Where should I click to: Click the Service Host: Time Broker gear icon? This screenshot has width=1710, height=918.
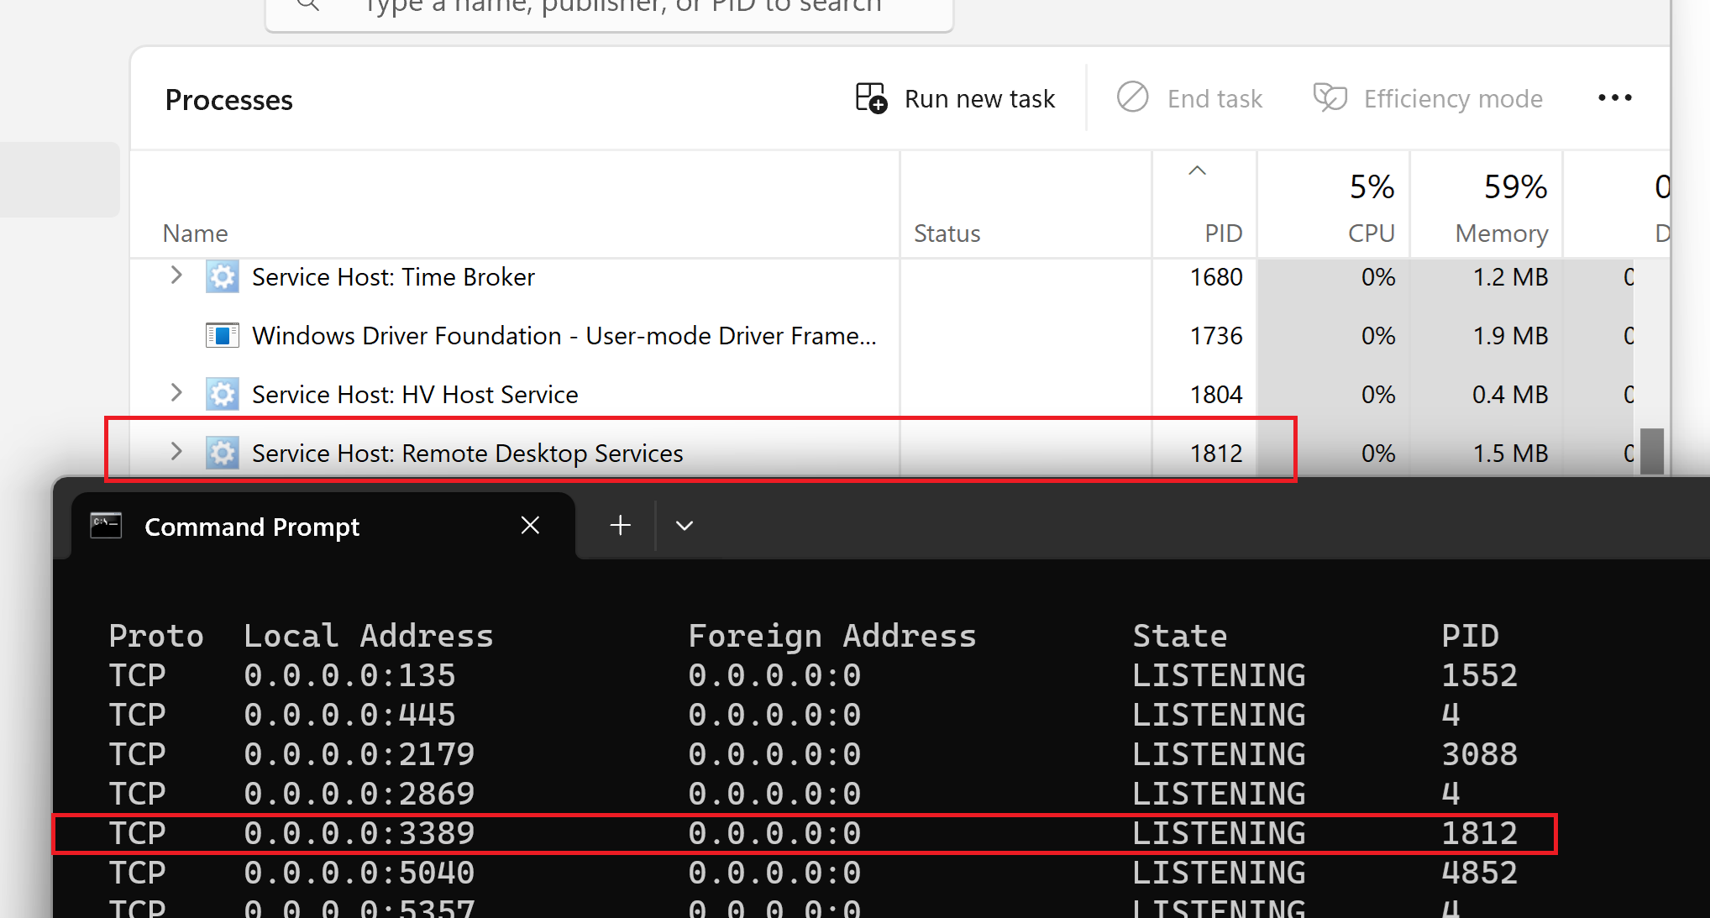223,277
